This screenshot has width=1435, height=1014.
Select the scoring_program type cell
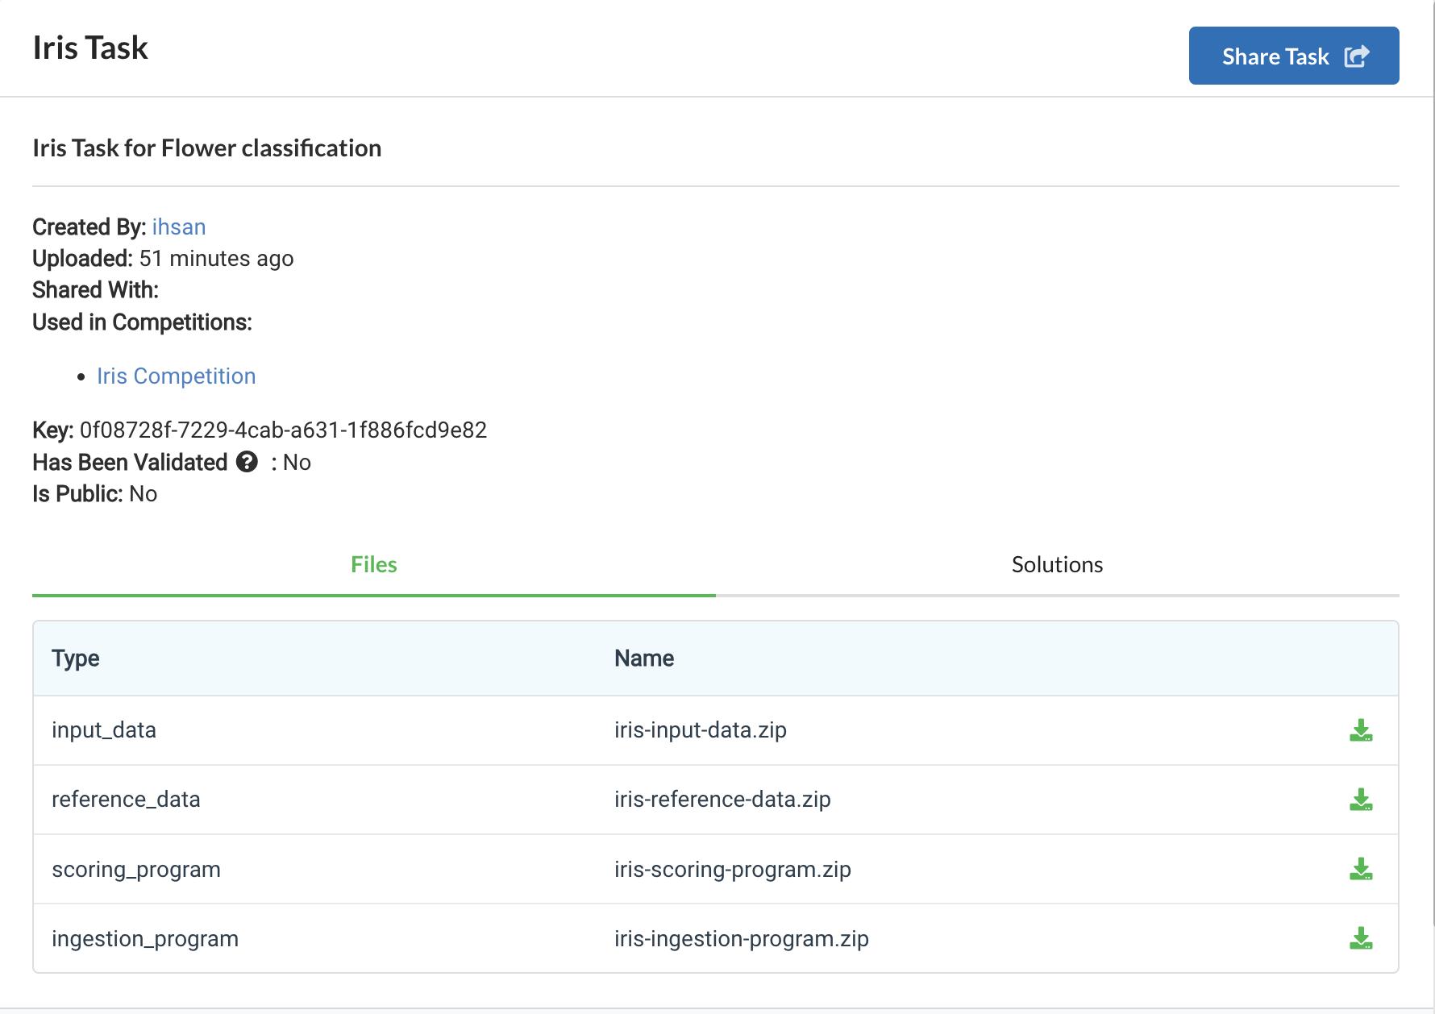point(136,870)
